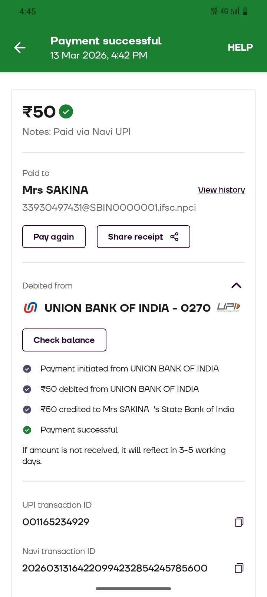Collapse the Debited from section
The width and height of the screenshot is (267, 597).
pos(236,286)
